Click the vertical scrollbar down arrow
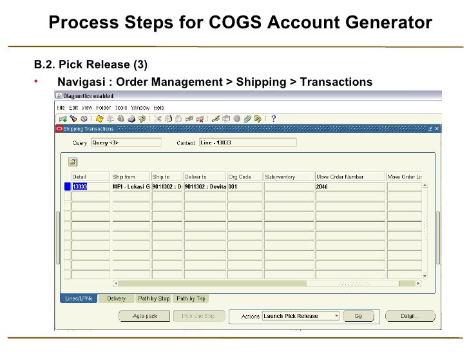Image resolution: width=469 pixels, height=352 pixels. click(425, 276)
